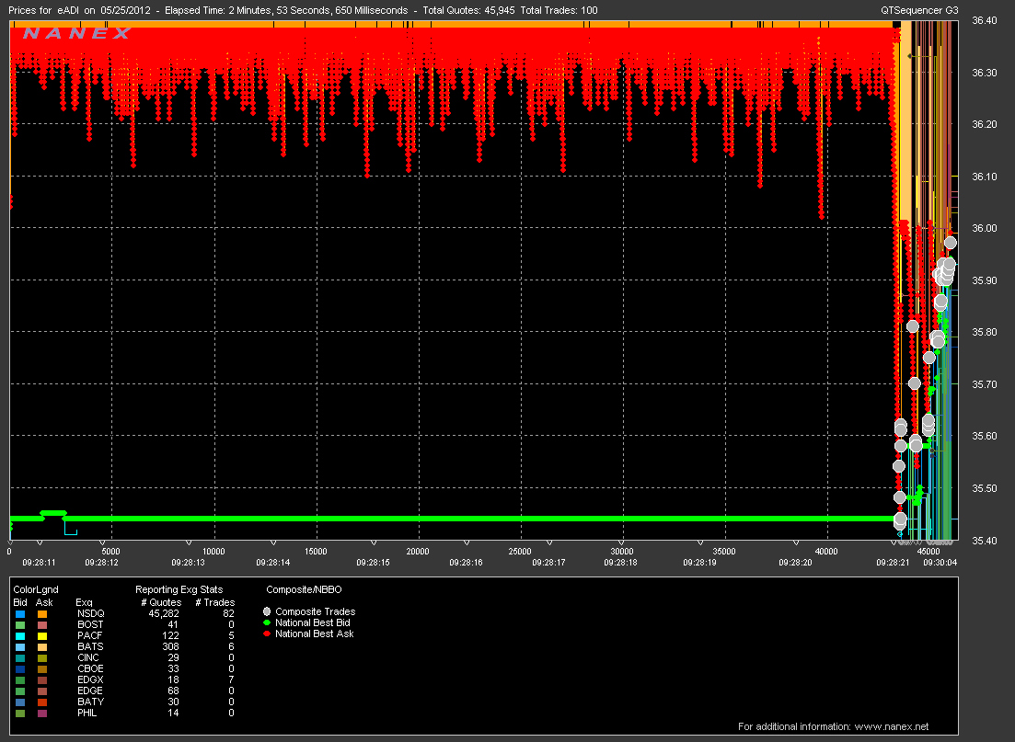Image resolution: width=1015 pixels, height=742 pixels.
Task: Click the EDGX trade count 7
Action: (231, 679)
